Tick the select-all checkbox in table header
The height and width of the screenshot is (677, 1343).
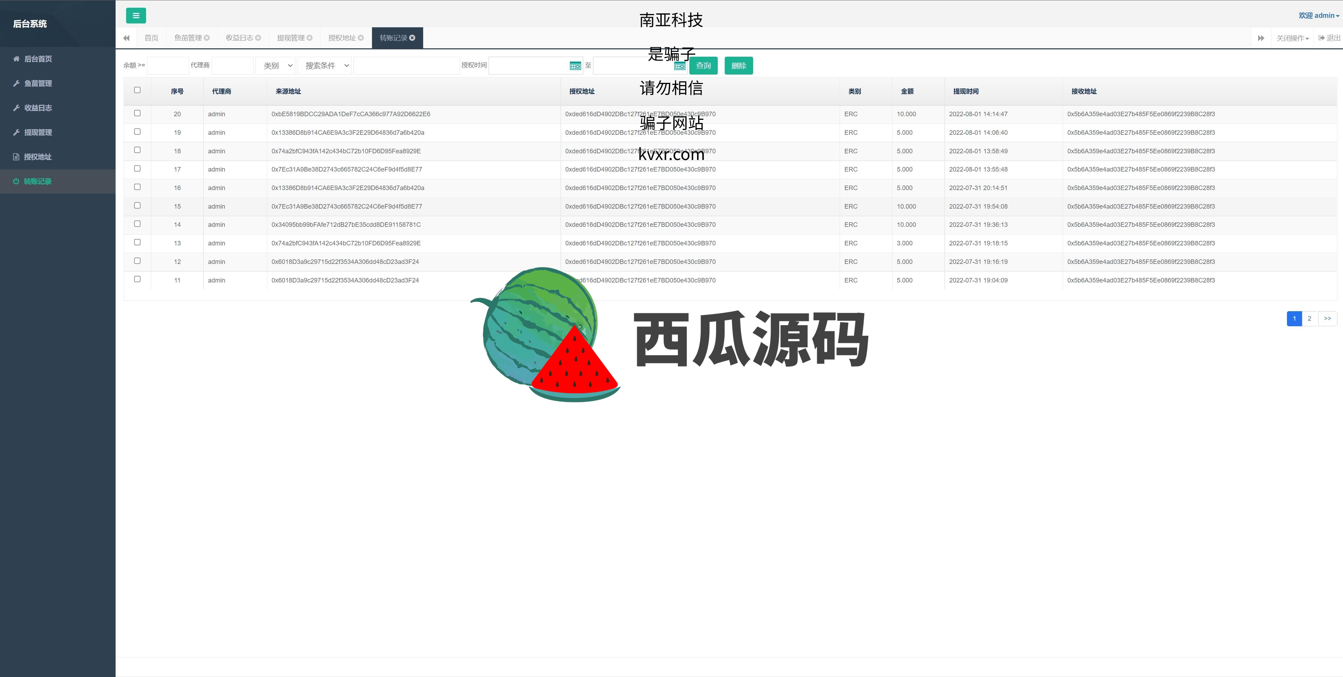(137, 90)
